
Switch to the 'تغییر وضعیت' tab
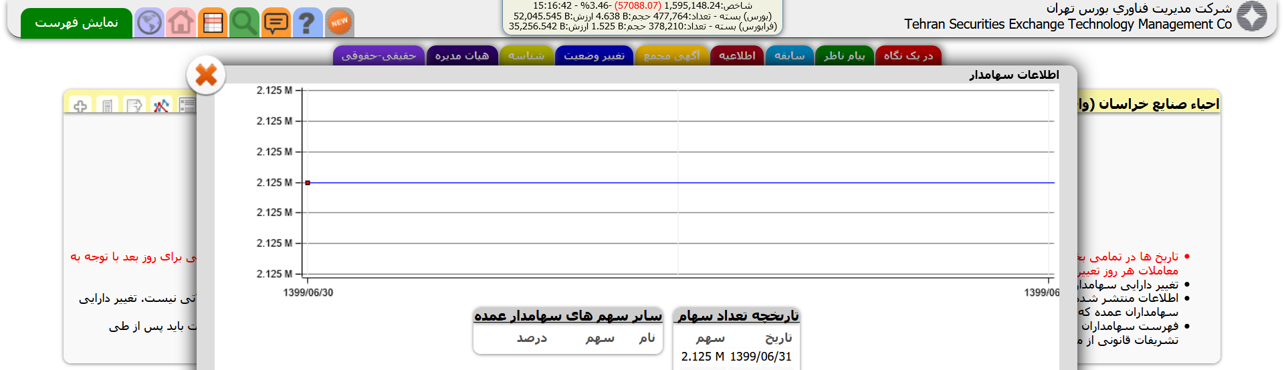click(x=594, y=55)
